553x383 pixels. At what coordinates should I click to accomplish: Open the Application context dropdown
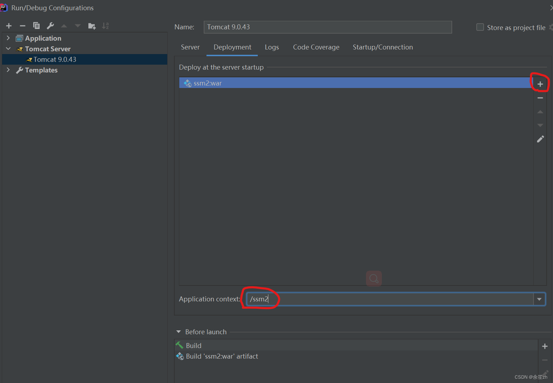point(539,299)
